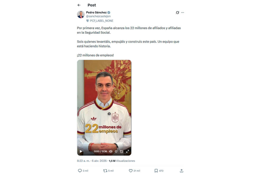Image resolution: width=264 pixels, height=175 pixels.
Task: Open Pedro Sánchez profile avatar
Action: 81,14
